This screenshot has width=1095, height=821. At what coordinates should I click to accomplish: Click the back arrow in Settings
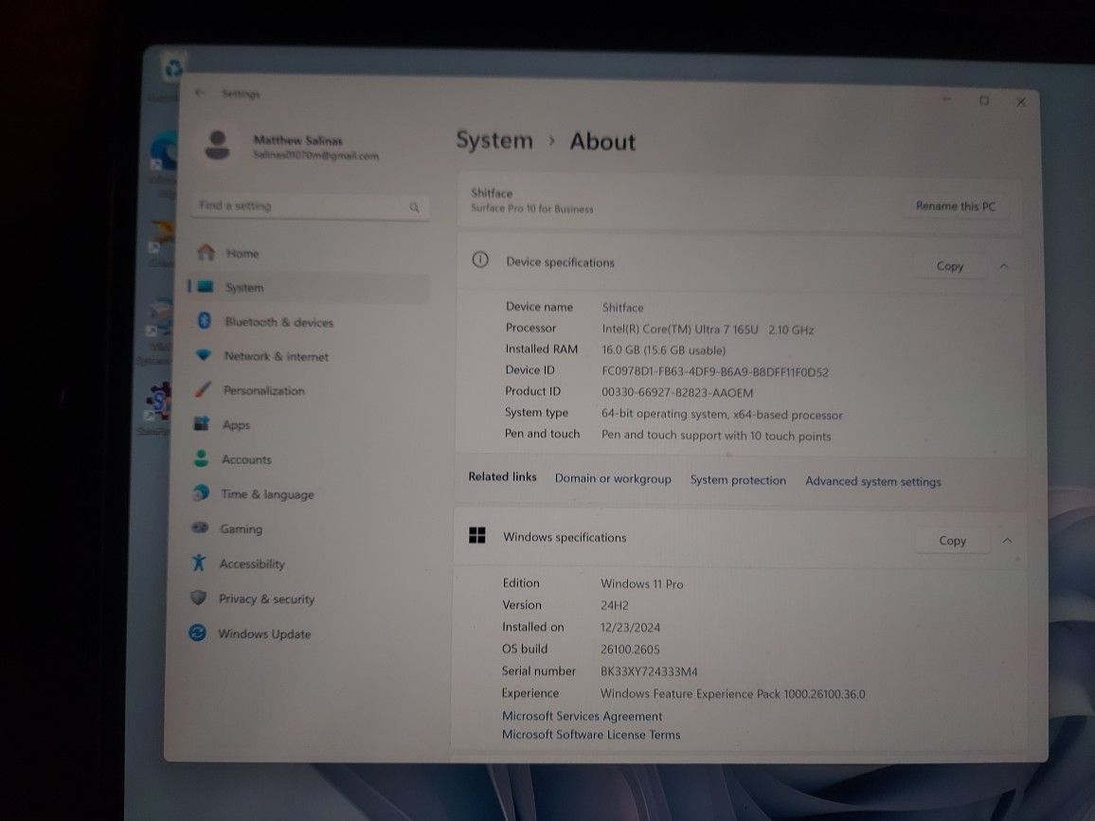[x=200, y=93]
